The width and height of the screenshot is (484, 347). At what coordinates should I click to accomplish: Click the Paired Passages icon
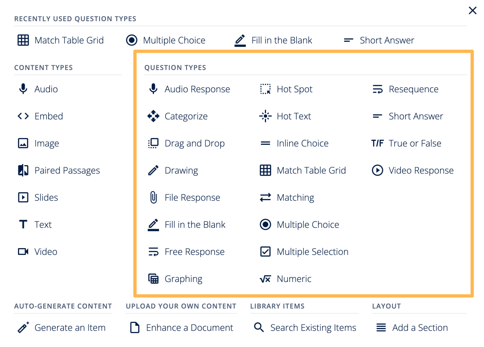click(23, 170)
